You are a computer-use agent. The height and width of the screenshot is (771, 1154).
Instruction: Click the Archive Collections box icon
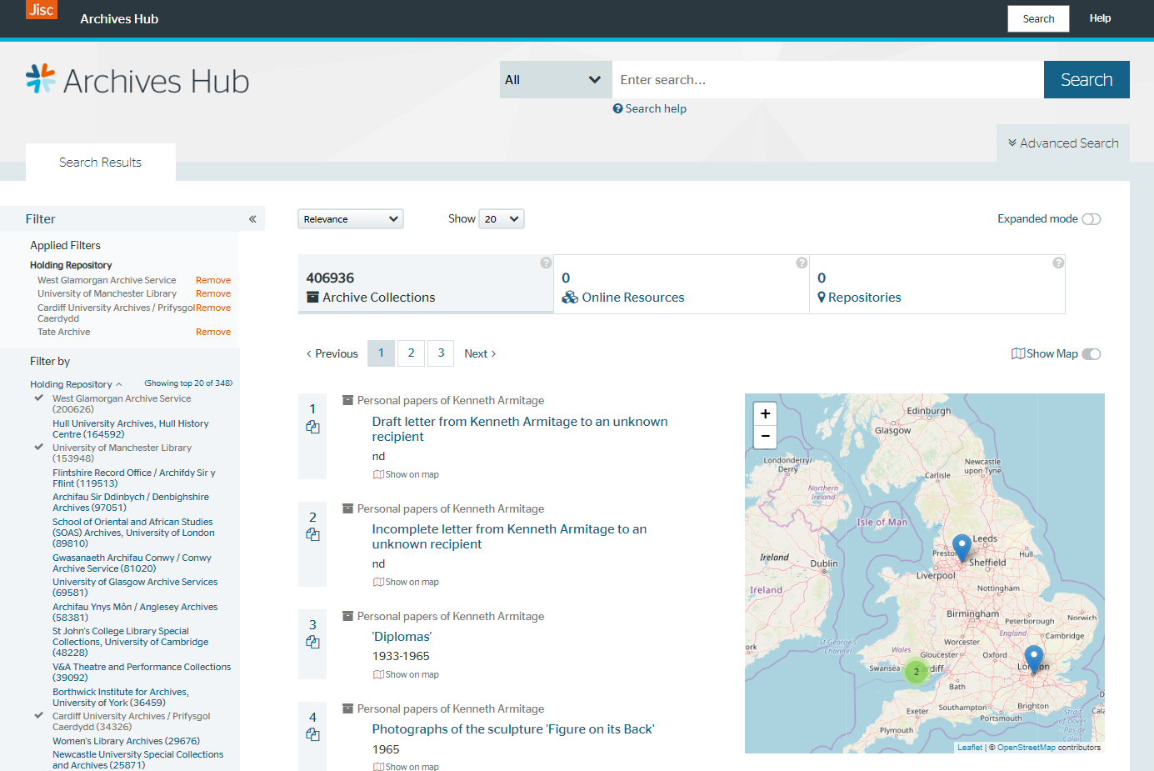[312, 298]
